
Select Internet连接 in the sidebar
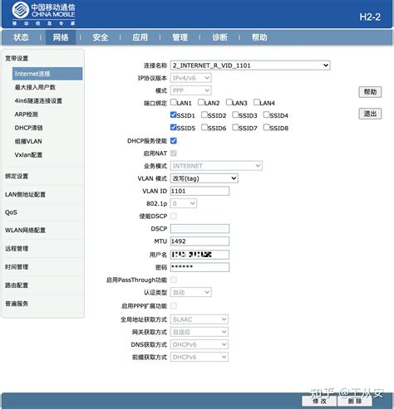pyautogui.click(x=47, y=74)
